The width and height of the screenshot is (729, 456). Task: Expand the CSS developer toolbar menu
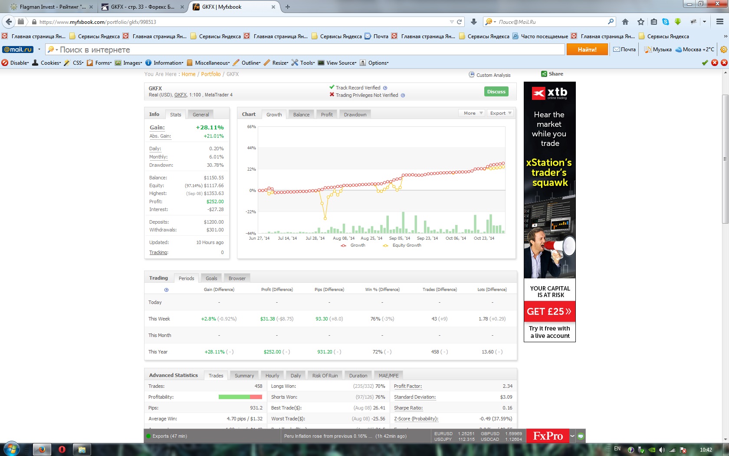click(x=74, y=63)
